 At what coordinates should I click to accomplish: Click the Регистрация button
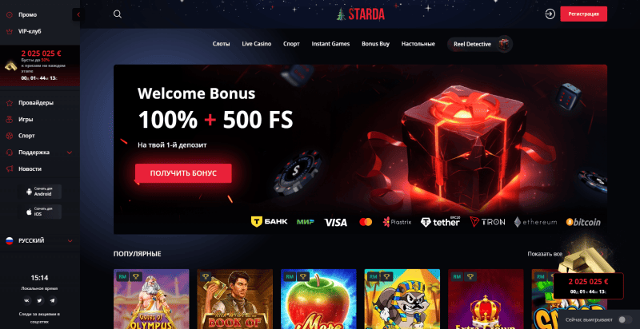583,14
